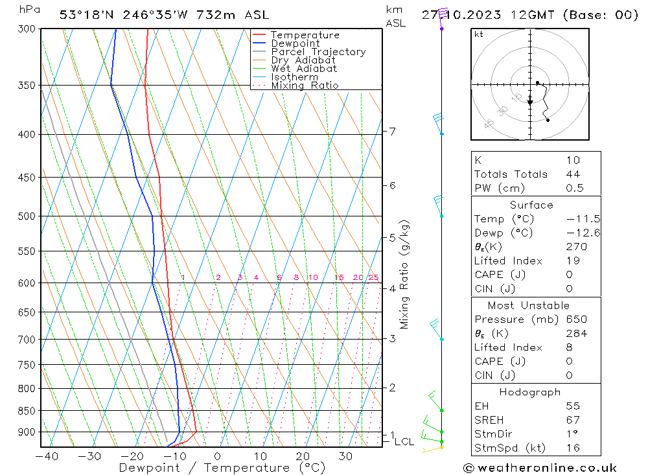Select the surface Dewp value −12.6
Screen dimensions: 648x475
tap(583, 233)
